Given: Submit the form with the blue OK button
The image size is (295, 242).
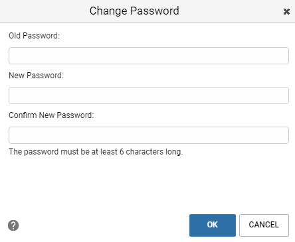Looking at the screenshot, I should pos(213,225).
